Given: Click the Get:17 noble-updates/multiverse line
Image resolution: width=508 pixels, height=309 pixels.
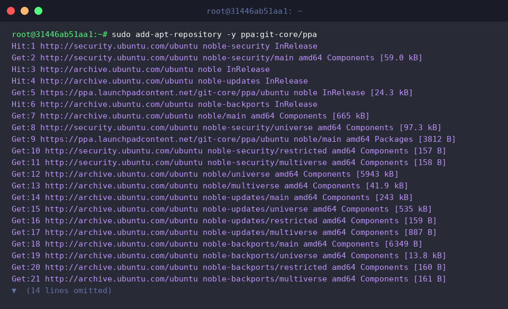Looking at the screenshot, I should (x=224, y=233).
